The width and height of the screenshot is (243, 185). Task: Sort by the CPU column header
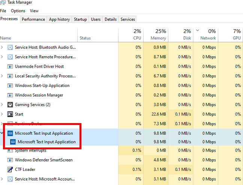click(x=131, y=35)
